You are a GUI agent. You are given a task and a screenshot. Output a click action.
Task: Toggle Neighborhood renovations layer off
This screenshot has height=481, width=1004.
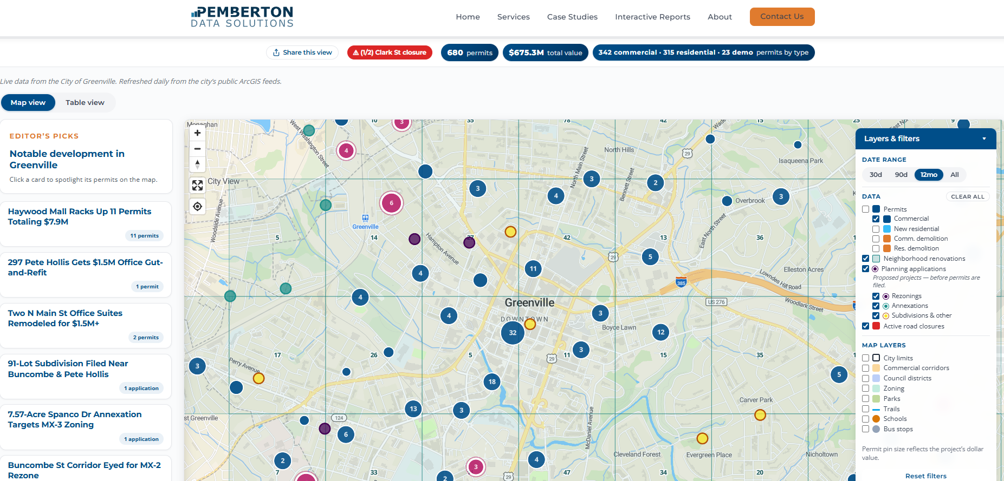tap(865, 259)
